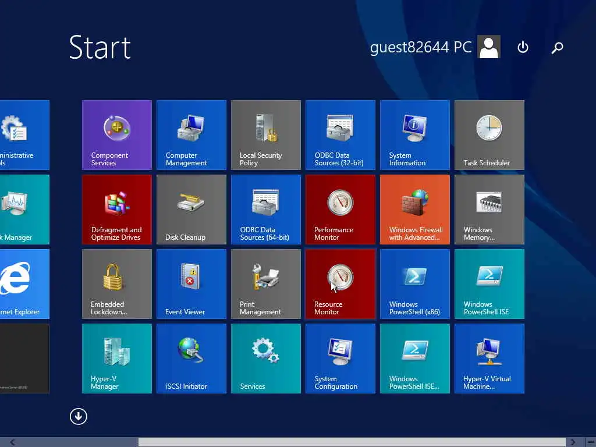This screenshot has width=596, height=447.
Task: Launch Event Viewer tile
Action: click(191, 284)
